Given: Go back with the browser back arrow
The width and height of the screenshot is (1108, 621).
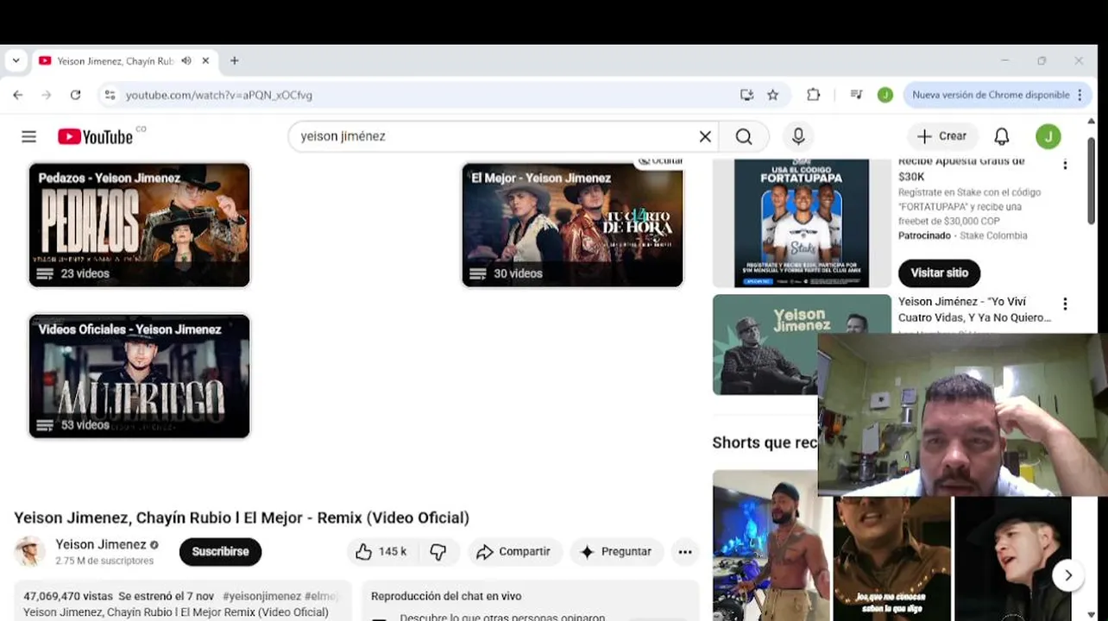Looking at the screenshot, I should pyautogui.click(x=18, y=95).
